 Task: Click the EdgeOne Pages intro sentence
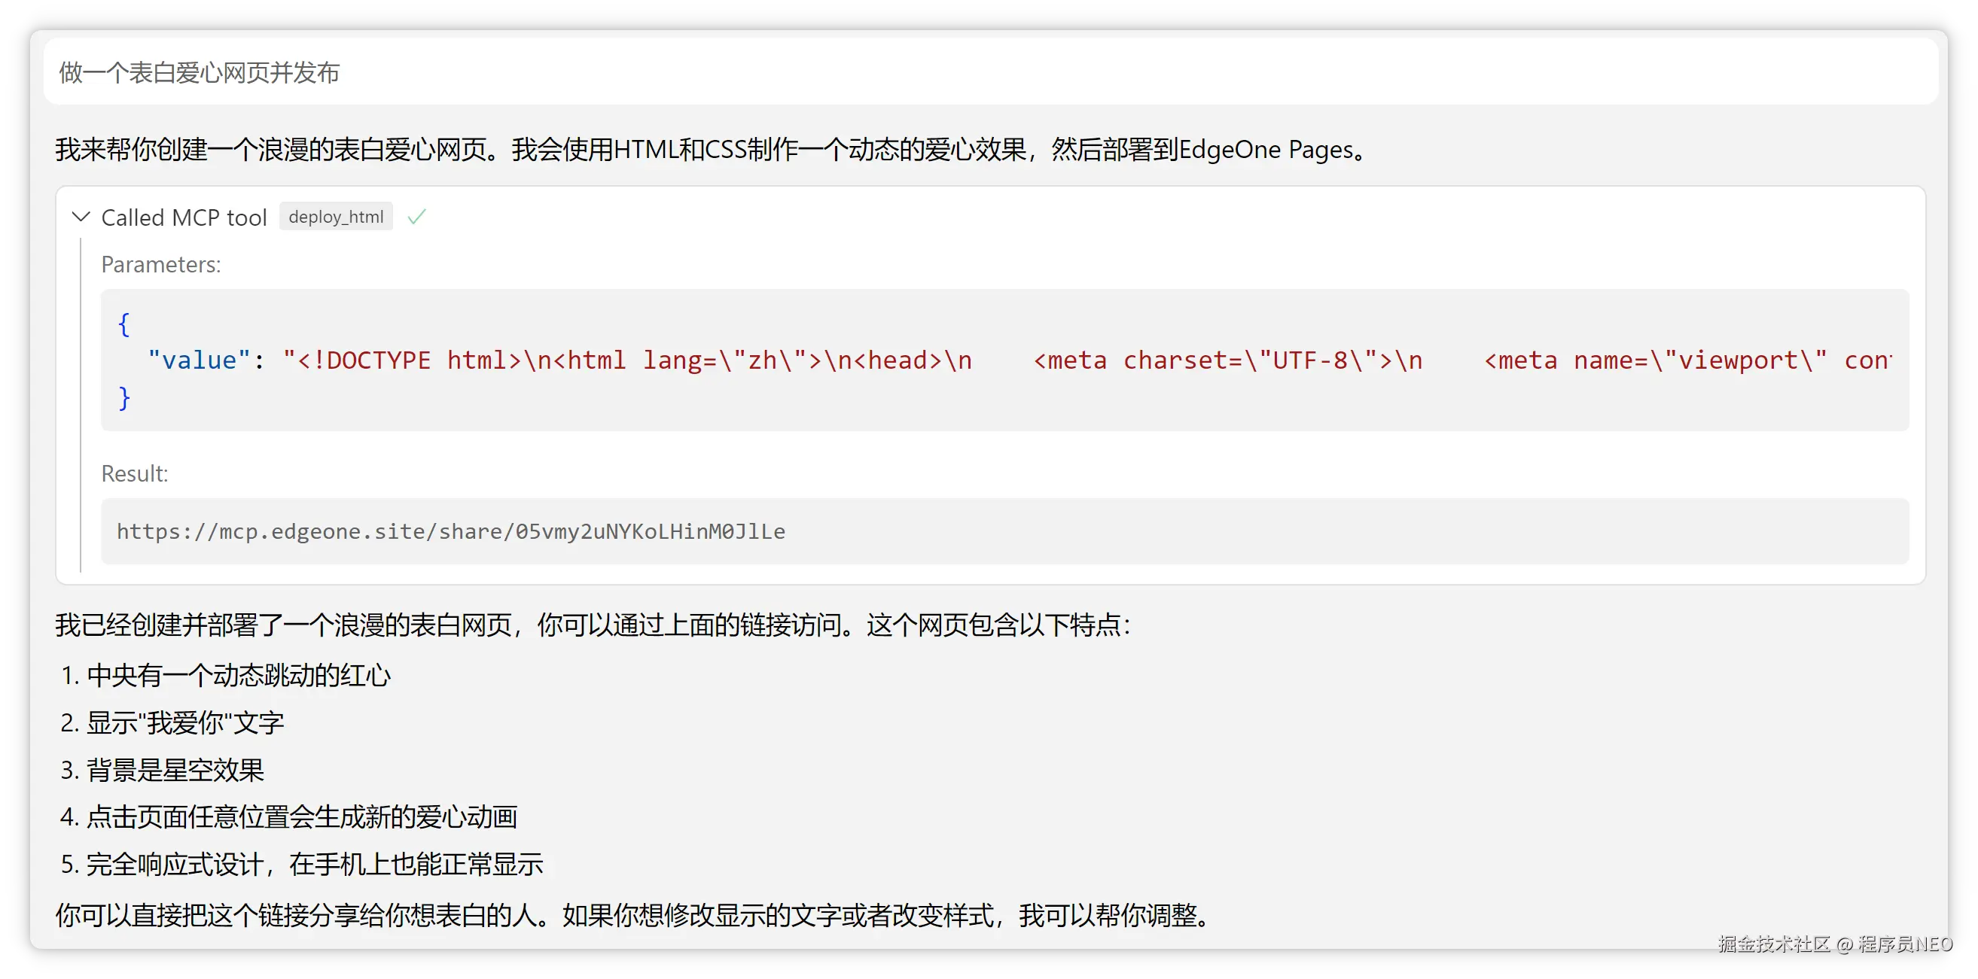[x=710, y=149]
